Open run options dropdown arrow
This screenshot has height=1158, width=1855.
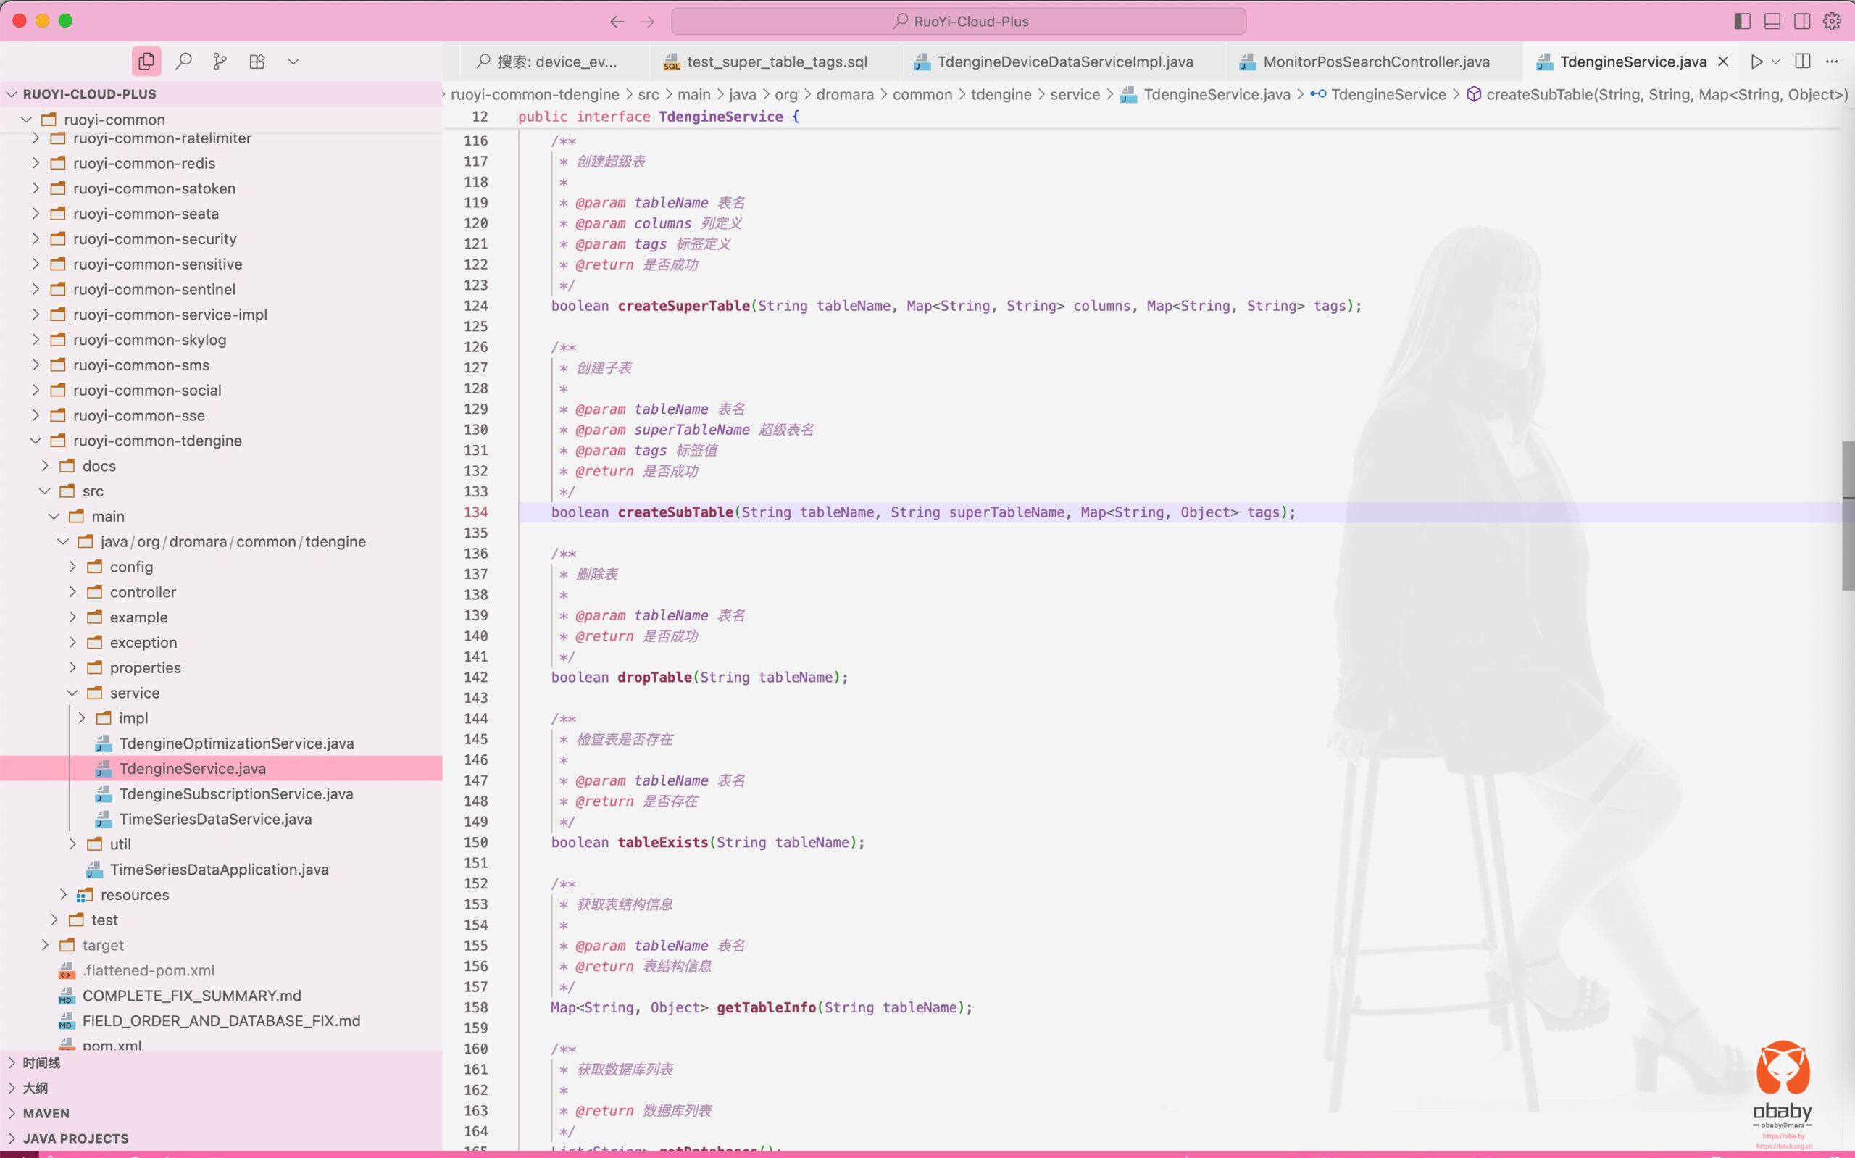(1776, 62)
